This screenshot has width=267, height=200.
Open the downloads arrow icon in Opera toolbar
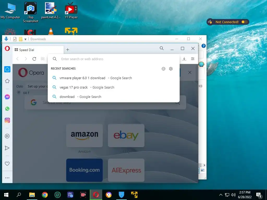[x=184, y=59]
